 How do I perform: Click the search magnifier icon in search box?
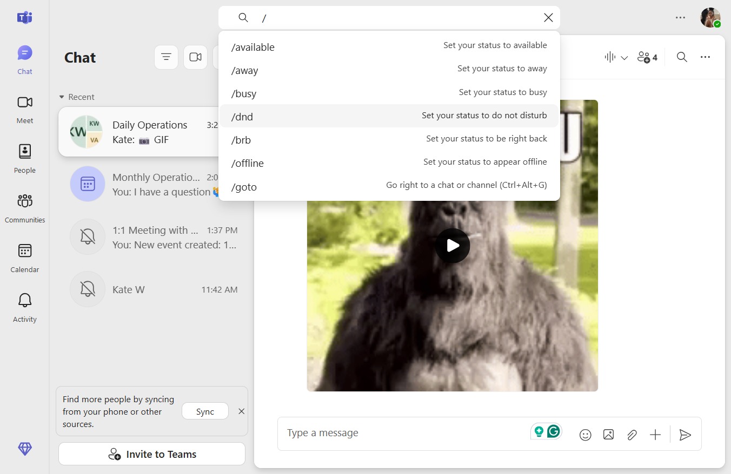point(243,18)
